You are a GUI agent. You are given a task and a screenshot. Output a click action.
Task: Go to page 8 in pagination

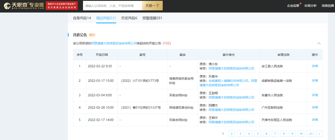(x=283, y=134)
